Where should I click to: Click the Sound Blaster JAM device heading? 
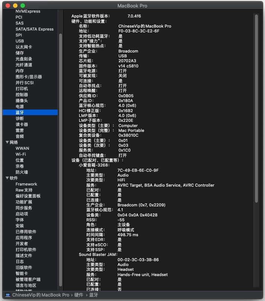tap(97, 254)
